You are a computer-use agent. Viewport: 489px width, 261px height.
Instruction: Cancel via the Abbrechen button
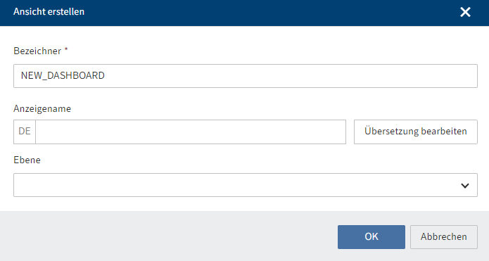pyautogui.click(x=443, y=237)
